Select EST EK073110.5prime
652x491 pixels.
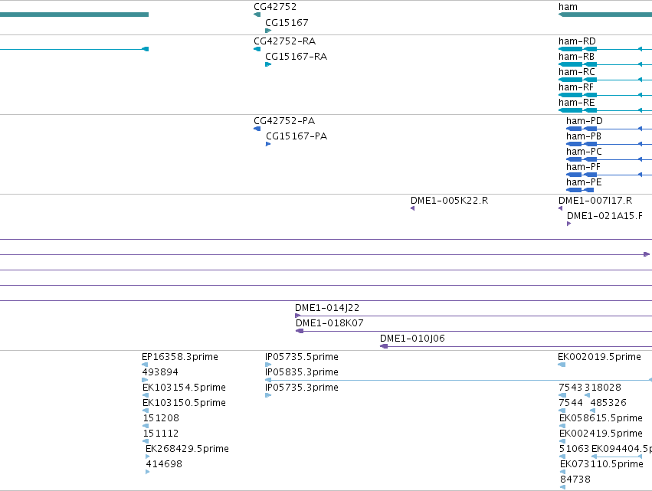[x=601, y=464]
